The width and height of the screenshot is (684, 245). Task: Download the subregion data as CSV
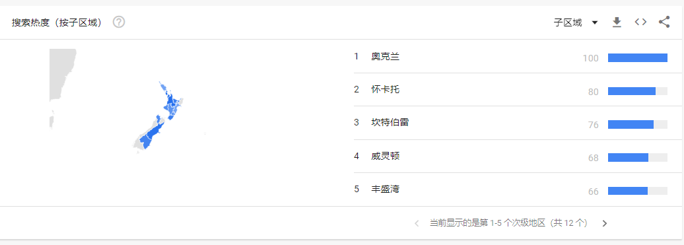click(617, 22)
